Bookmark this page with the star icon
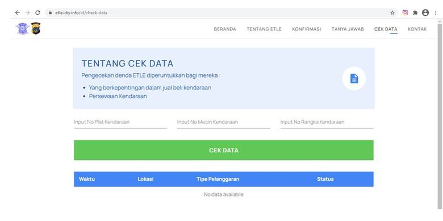443x221 pixels. (x=392, y=12)
